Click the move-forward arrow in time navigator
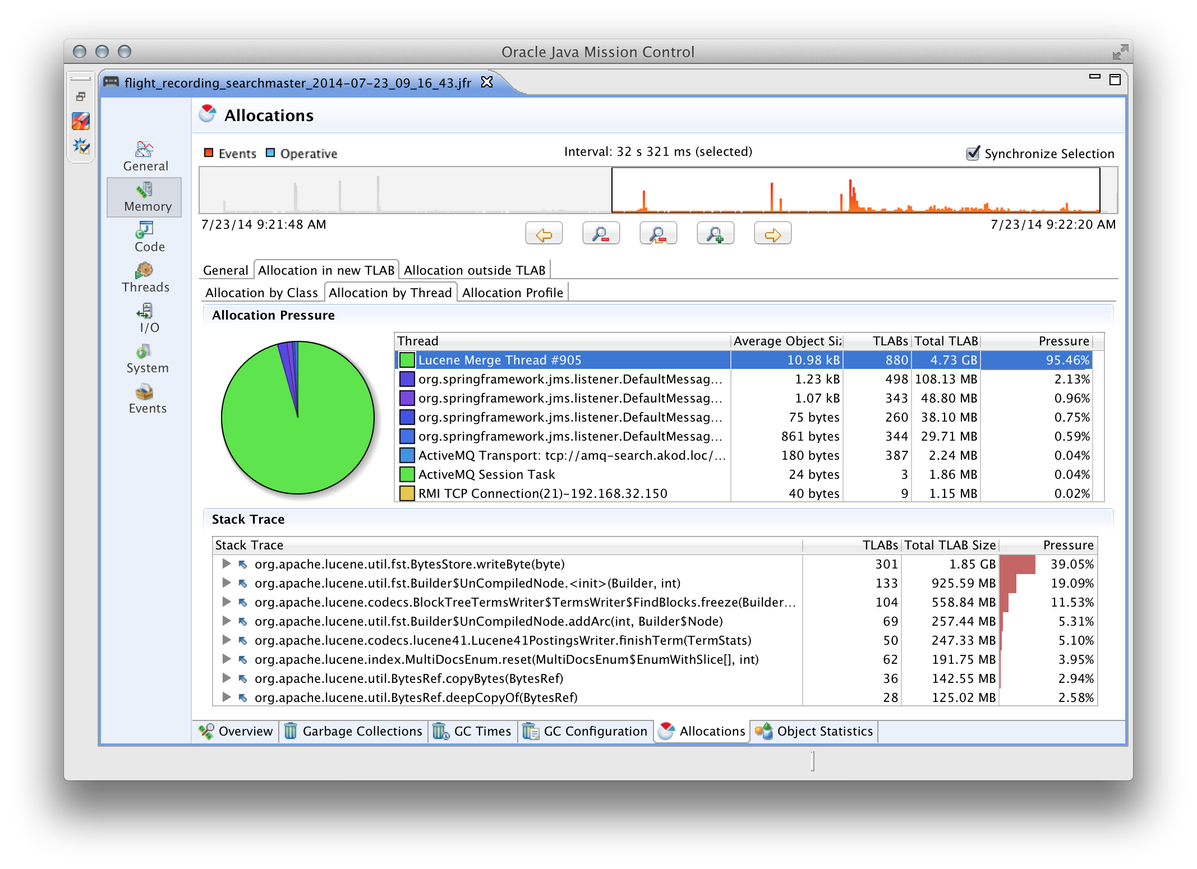This screenshot has height=869, width=1197. coord(772,233)
